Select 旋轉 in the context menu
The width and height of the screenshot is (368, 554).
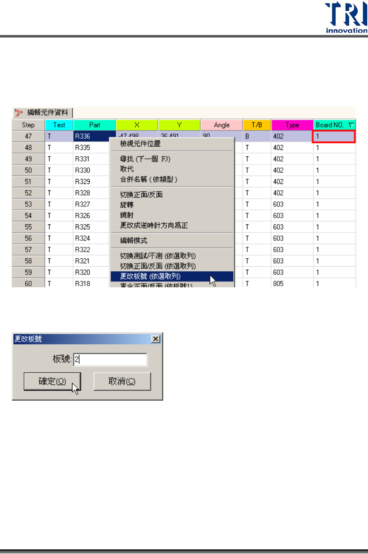pos(127,205)
